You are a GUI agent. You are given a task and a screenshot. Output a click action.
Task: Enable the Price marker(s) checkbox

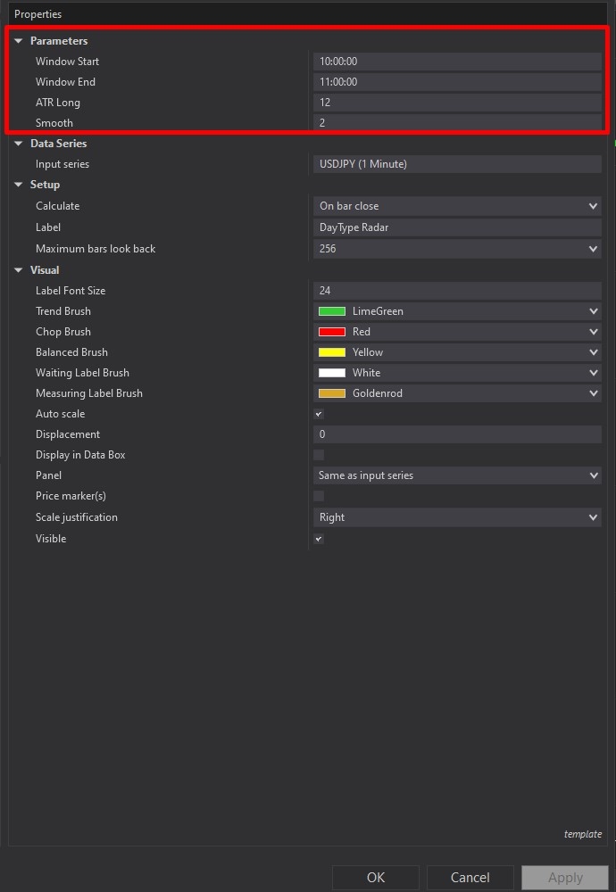pos(319,496)
